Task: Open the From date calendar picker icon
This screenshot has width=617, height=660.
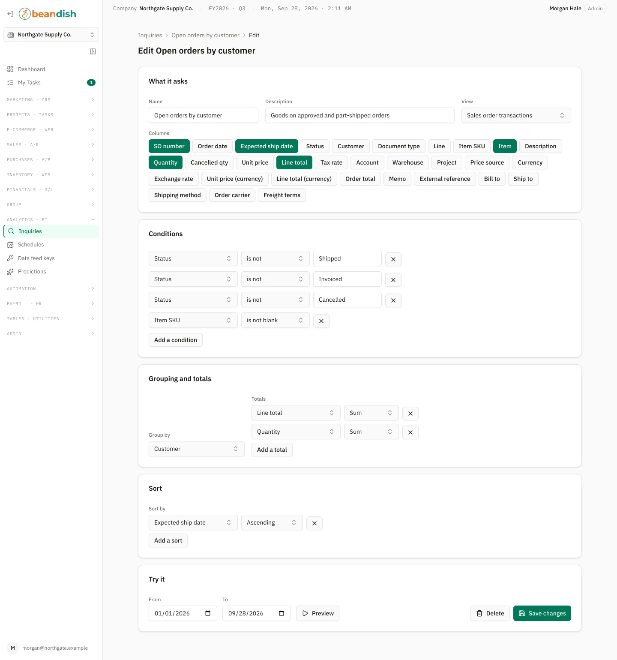Action: click(208, 613)
